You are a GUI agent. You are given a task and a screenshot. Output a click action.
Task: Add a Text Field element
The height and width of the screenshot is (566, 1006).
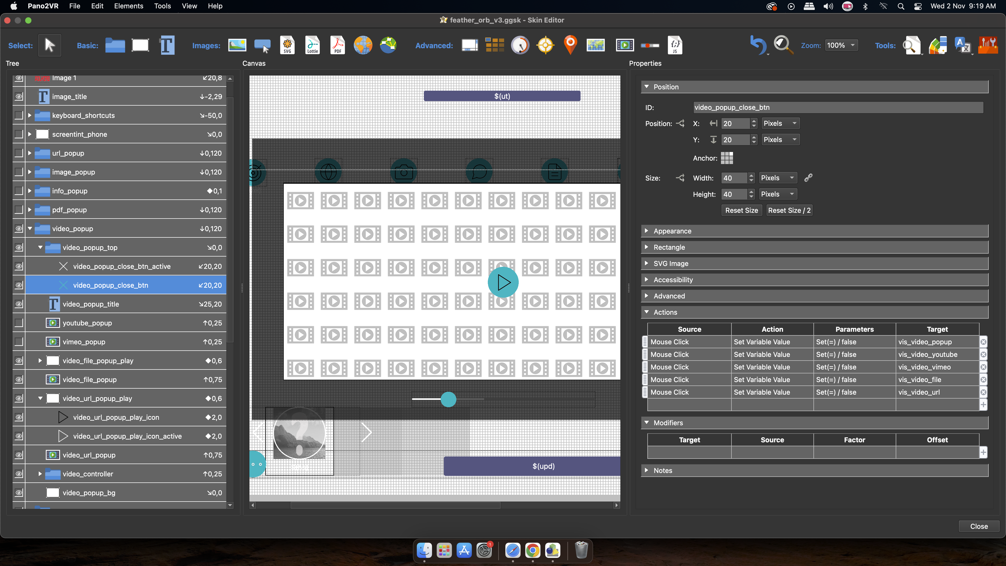pyautogui.click(x=167, y=45)
